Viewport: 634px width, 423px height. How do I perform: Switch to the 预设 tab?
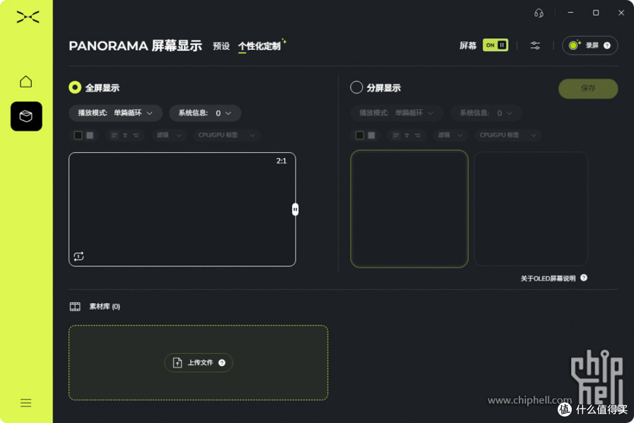[221, 46]
